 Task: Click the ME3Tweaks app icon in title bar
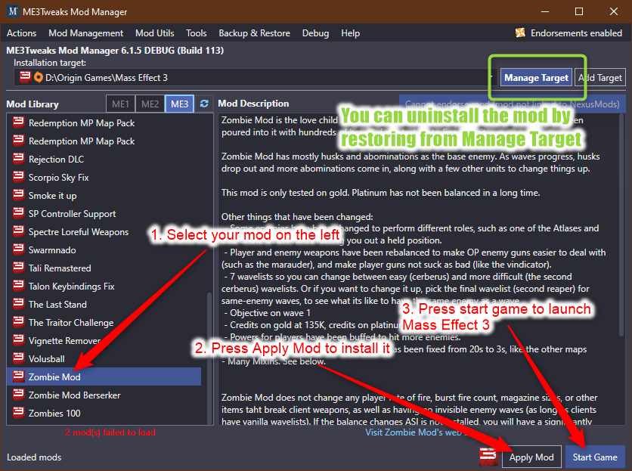(13, 12)
